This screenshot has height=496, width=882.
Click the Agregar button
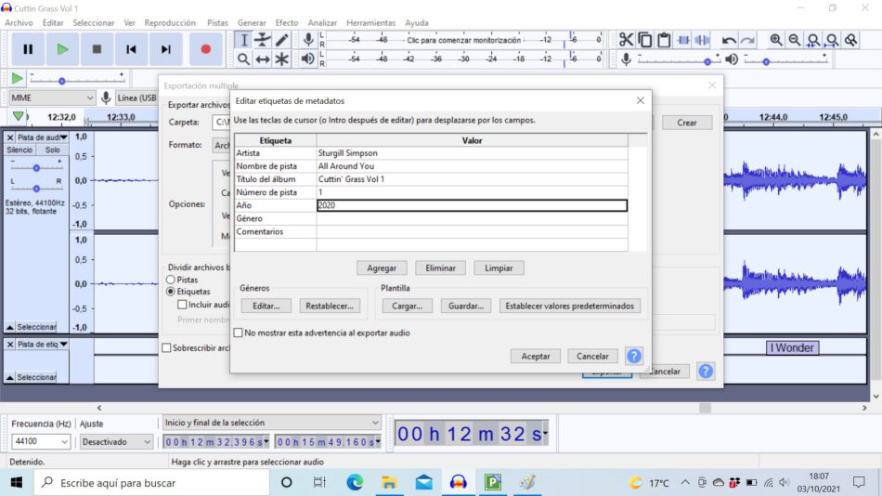coord(382,268)
